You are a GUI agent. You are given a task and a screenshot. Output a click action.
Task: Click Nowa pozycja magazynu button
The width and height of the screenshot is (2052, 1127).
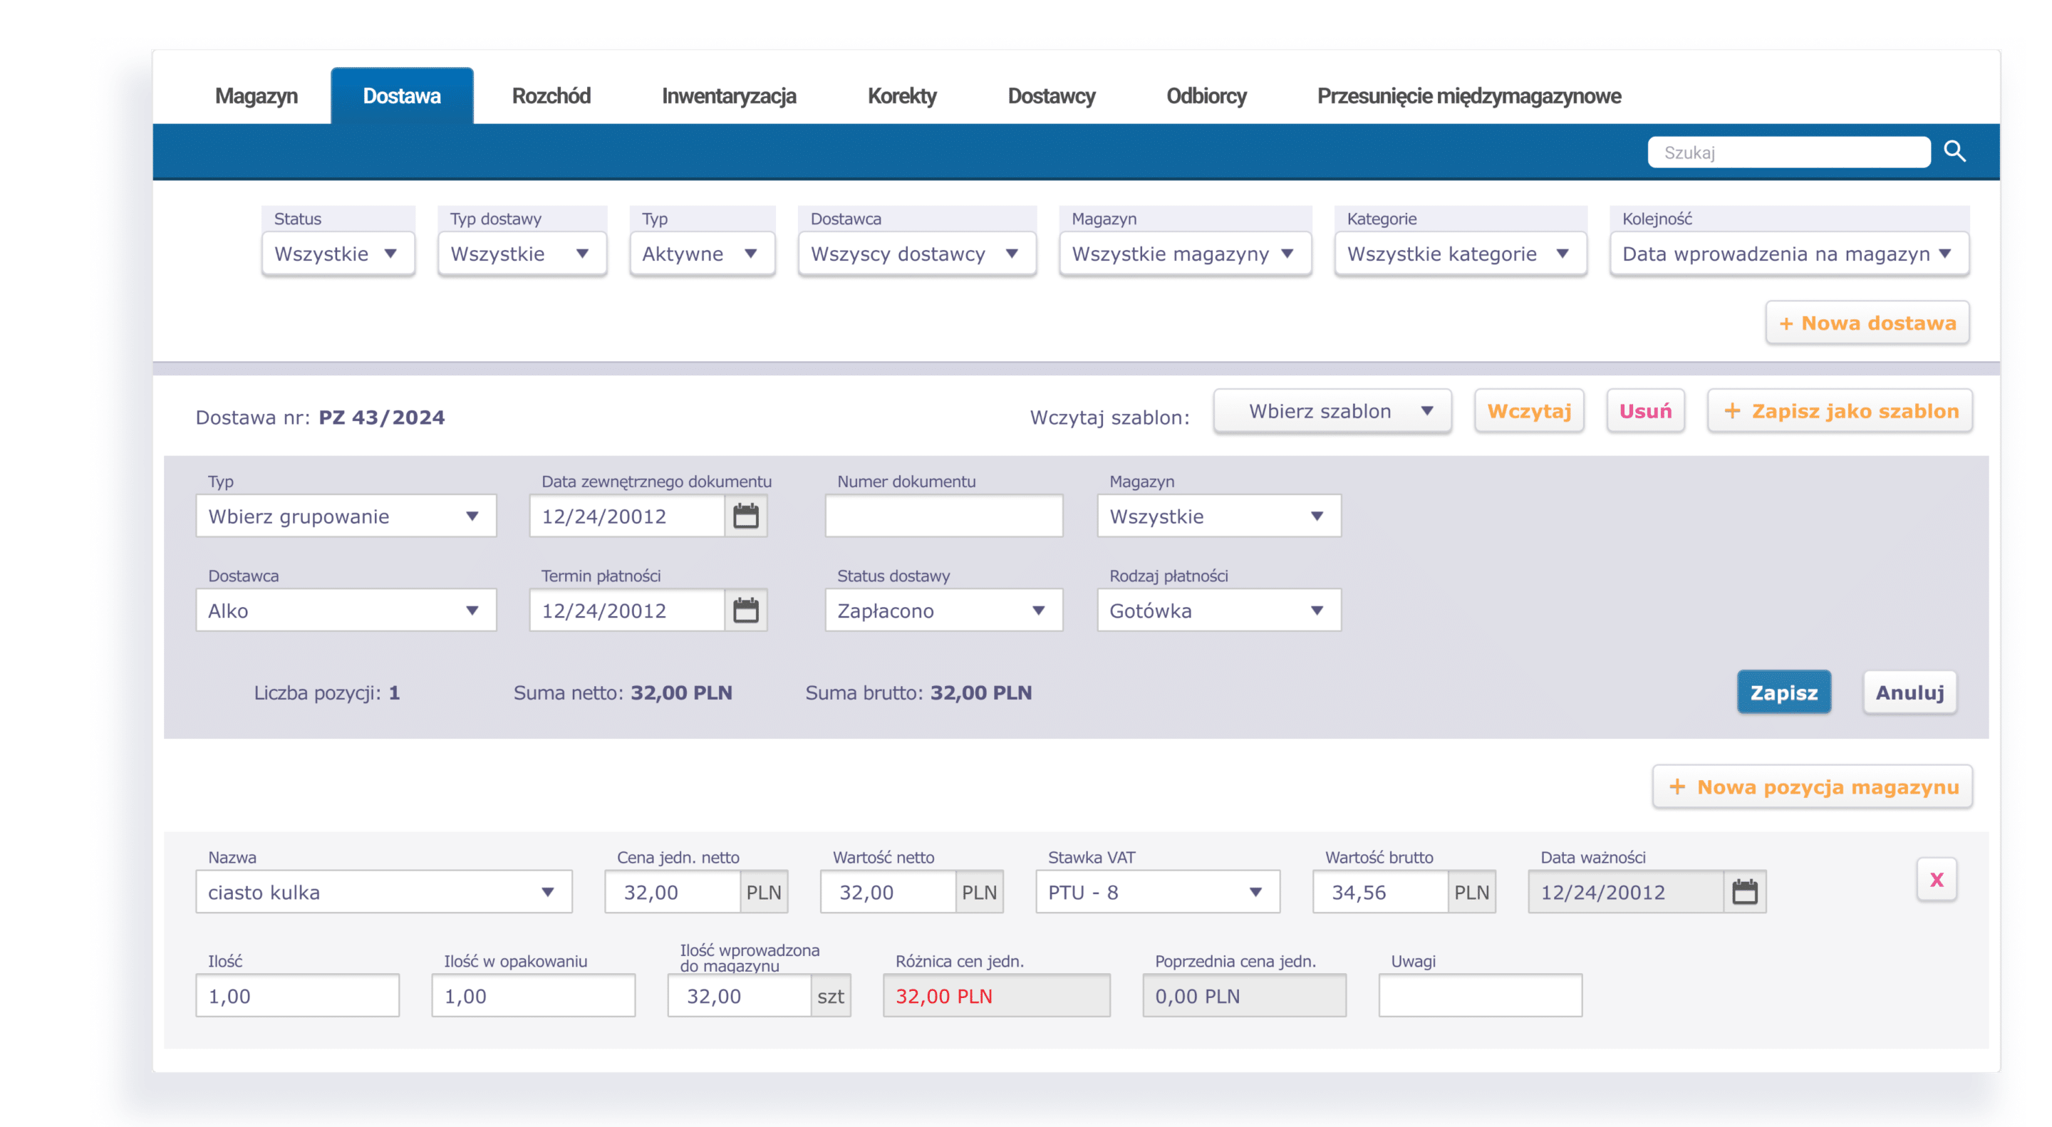(x=1812, y=787)
